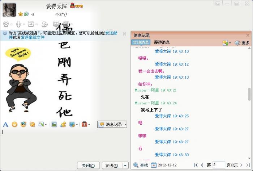
Task: Open font settings with the A icon
Action: point(5,124)
